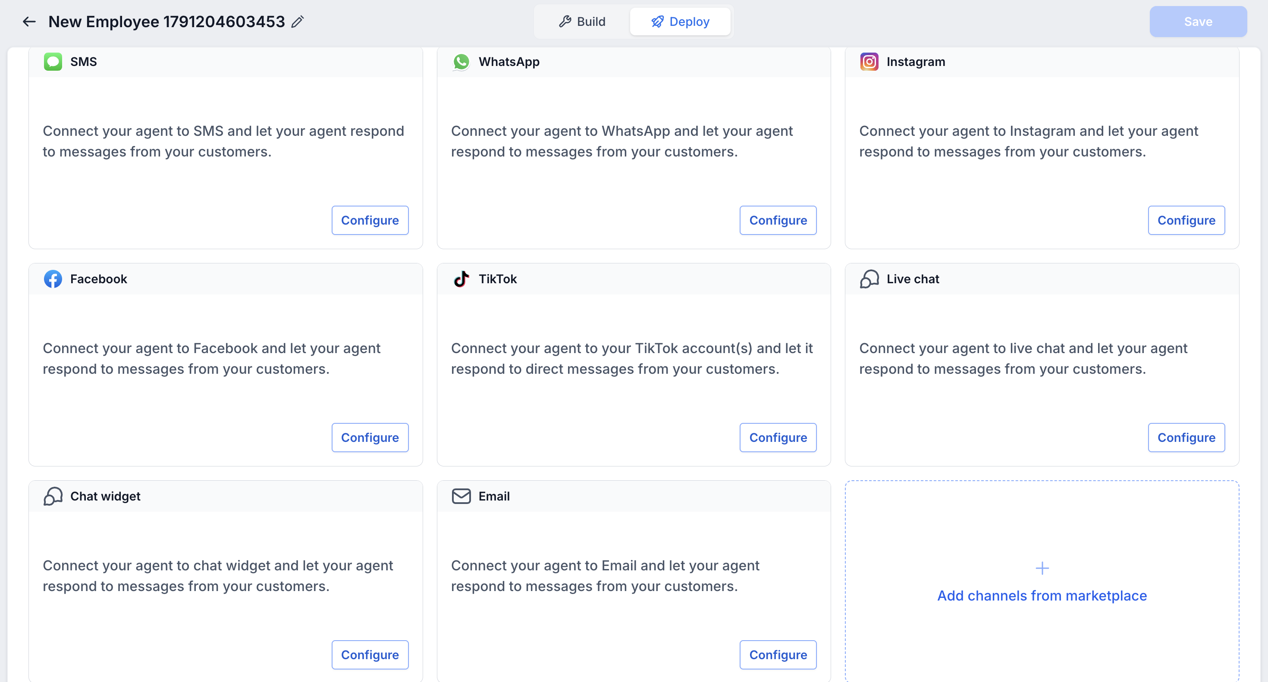Click the Chat widget card title text
Screen dimensions: 1268x682
(x=105, y=496)
